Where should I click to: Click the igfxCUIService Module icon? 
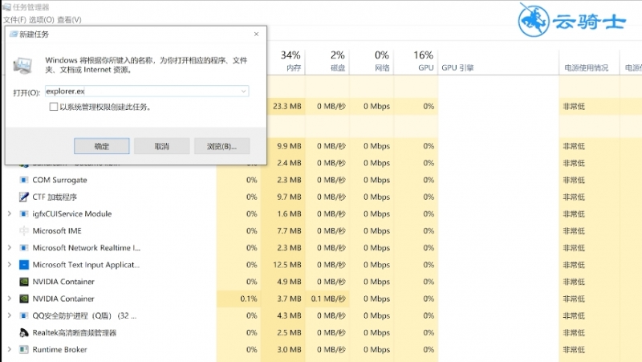click(x=24, y=214)
